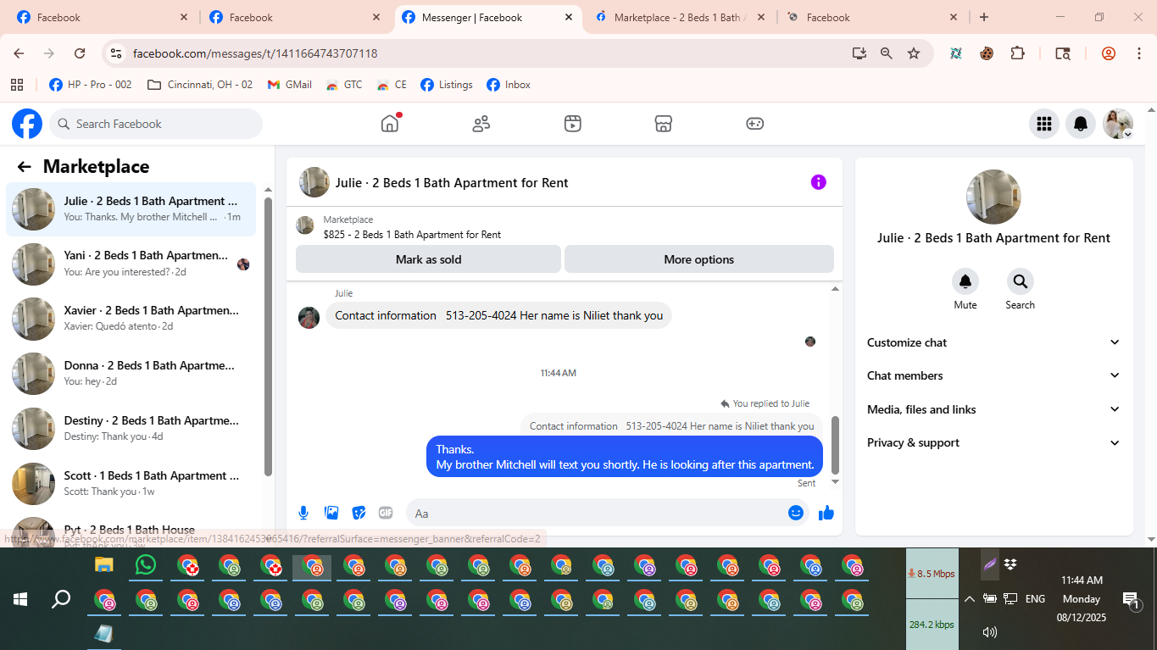Go back from Marketplace chats list
The height and width of the screenshot is (650, 1157).
(24, 167)
